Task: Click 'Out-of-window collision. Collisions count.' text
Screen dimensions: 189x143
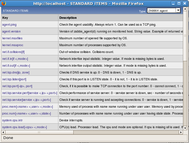Action: [x=86, y=52]
